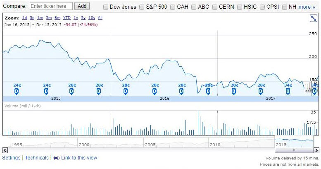Click the timeline scrollbar grip handle

pos(295,150)
